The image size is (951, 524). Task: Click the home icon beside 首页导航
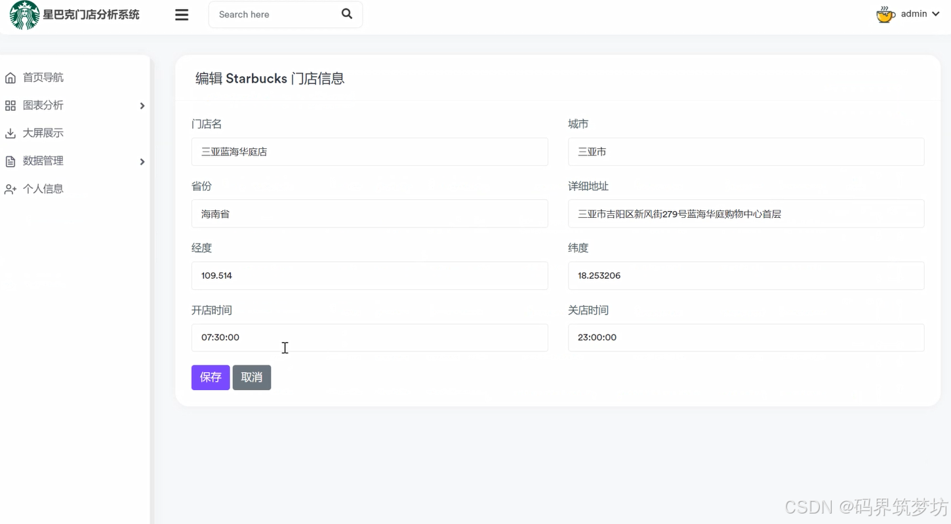[x=10, y=78]
